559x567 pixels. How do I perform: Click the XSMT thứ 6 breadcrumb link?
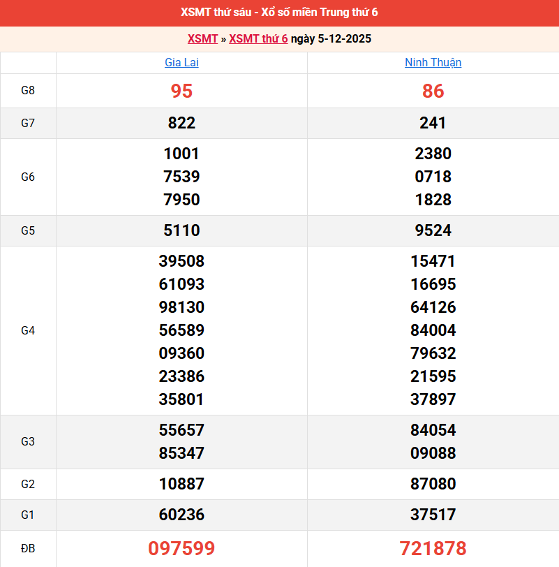(x=258, y=39)
